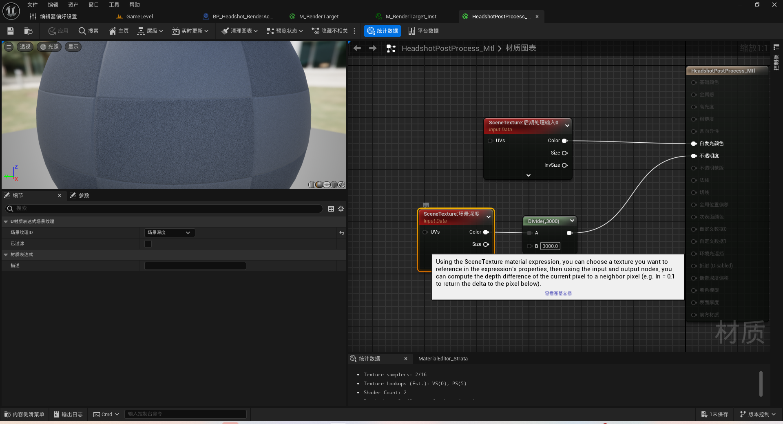Close the 细节 details panel tab
The image size is (783, 424).
(60, 196)
